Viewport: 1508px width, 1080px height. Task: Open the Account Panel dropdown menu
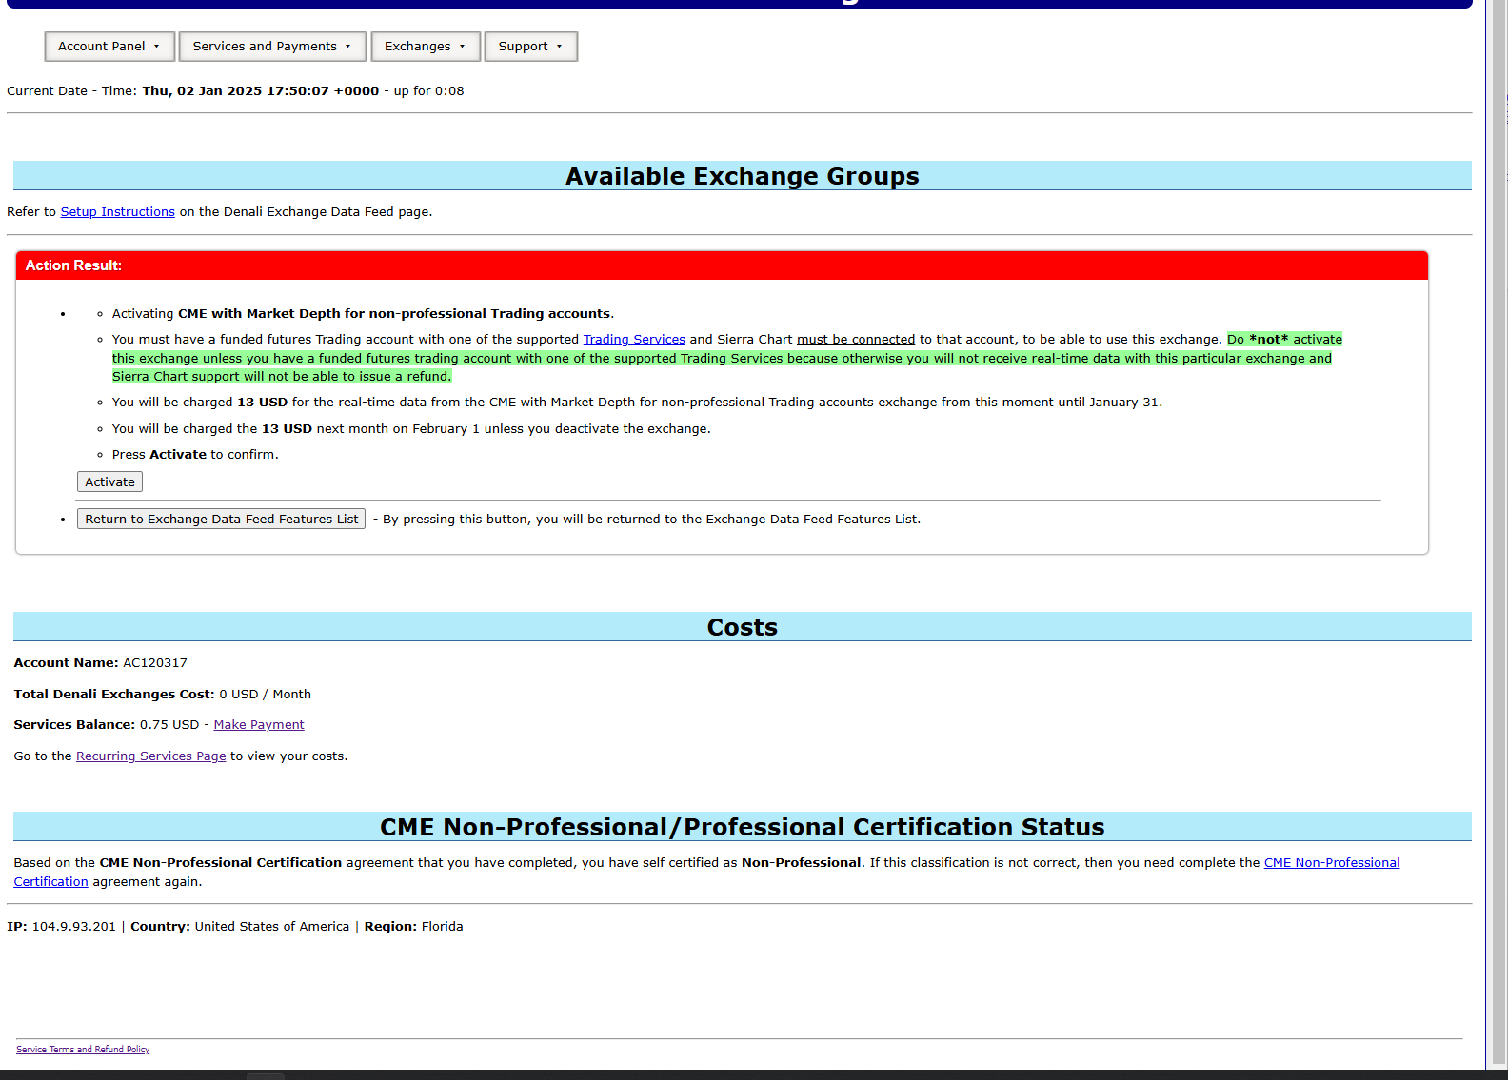(x=109, y=47)
